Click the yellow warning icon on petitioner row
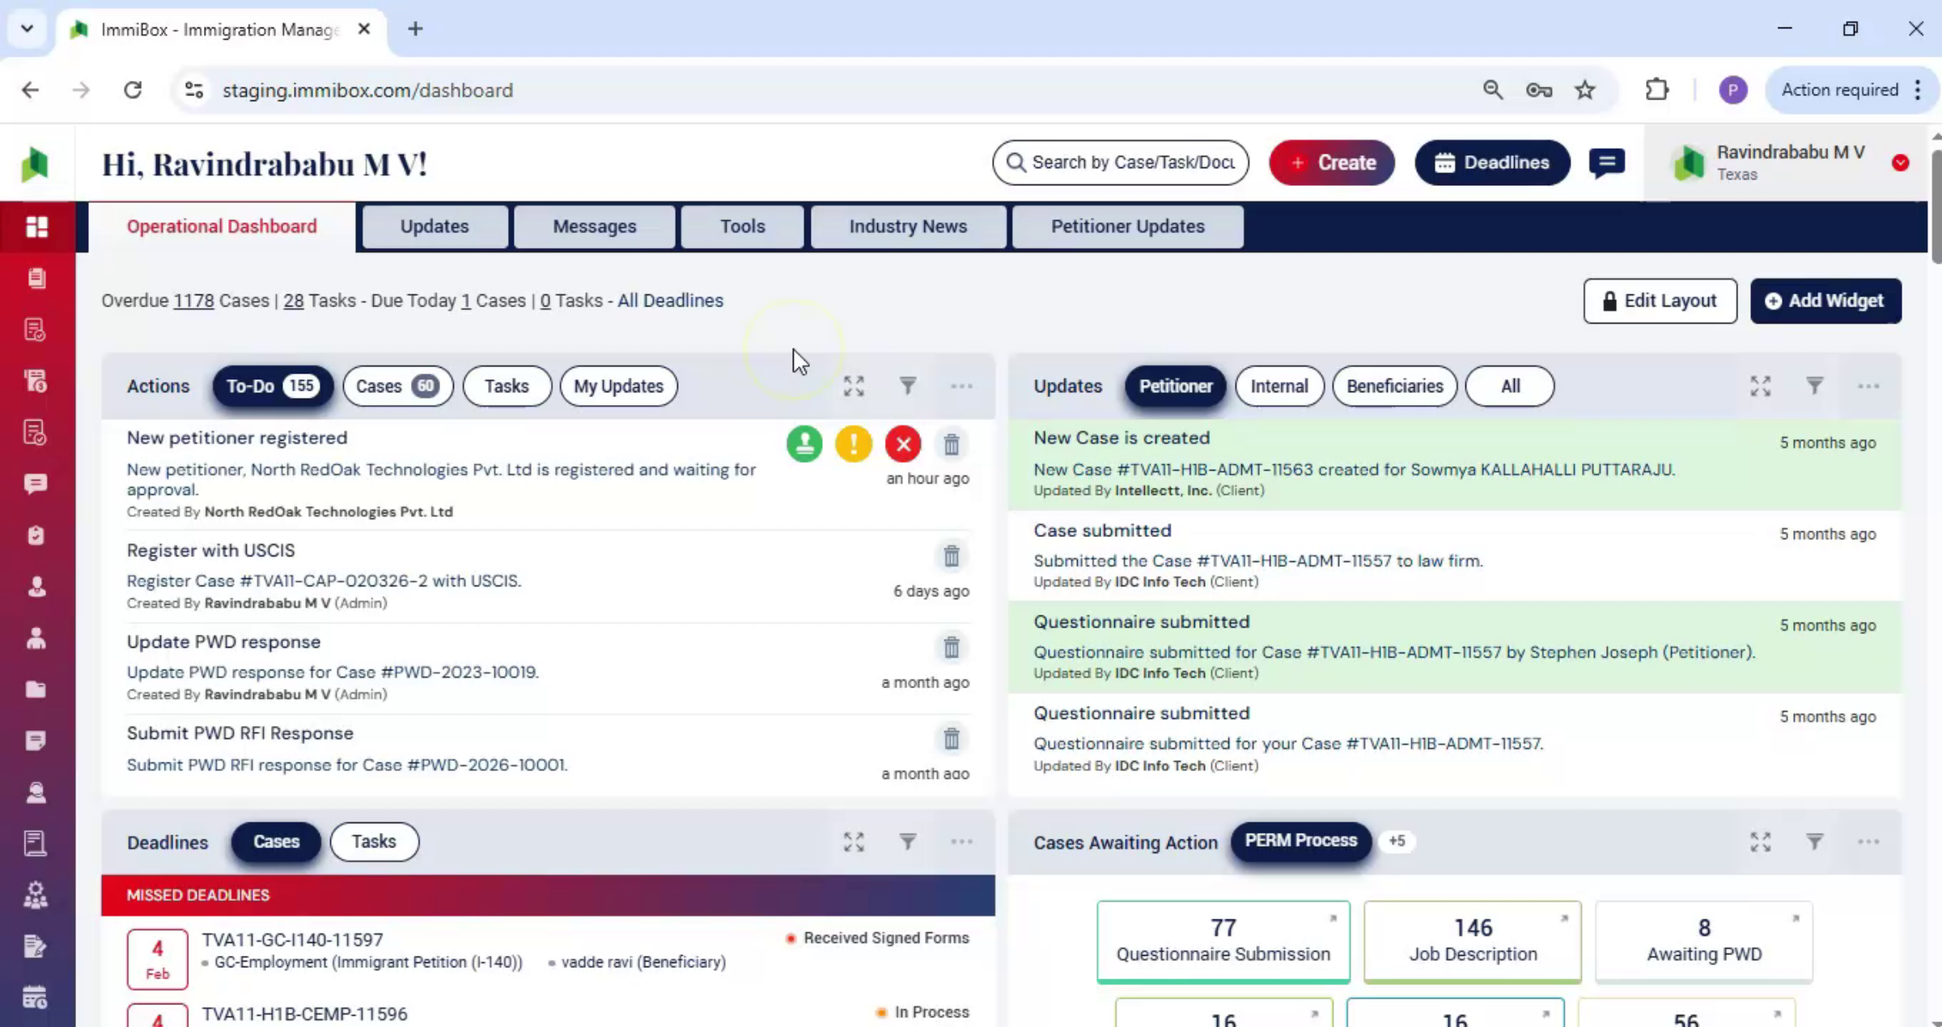Screen dimensions: 1942x1027 (x=854, y=444)
